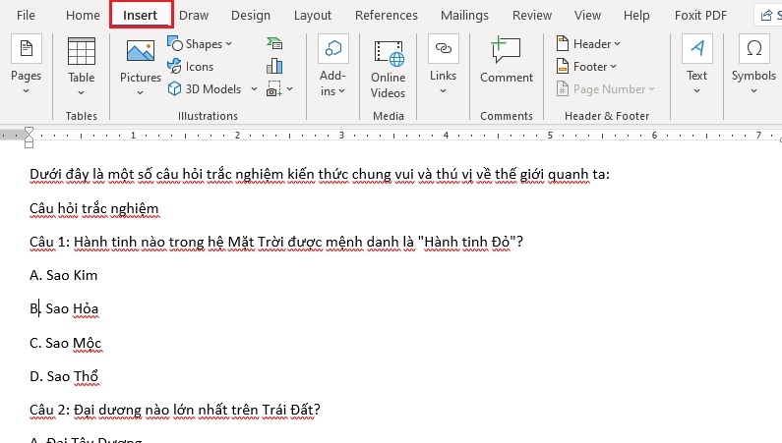
Task: Expand the Pictures dropdown arrow
Action: (140, 92)
